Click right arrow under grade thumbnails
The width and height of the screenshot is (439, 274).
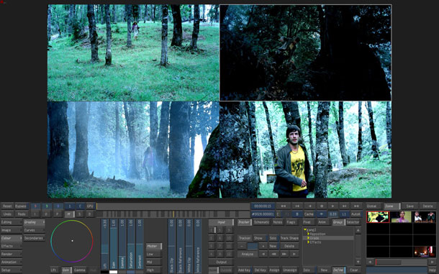433,262
